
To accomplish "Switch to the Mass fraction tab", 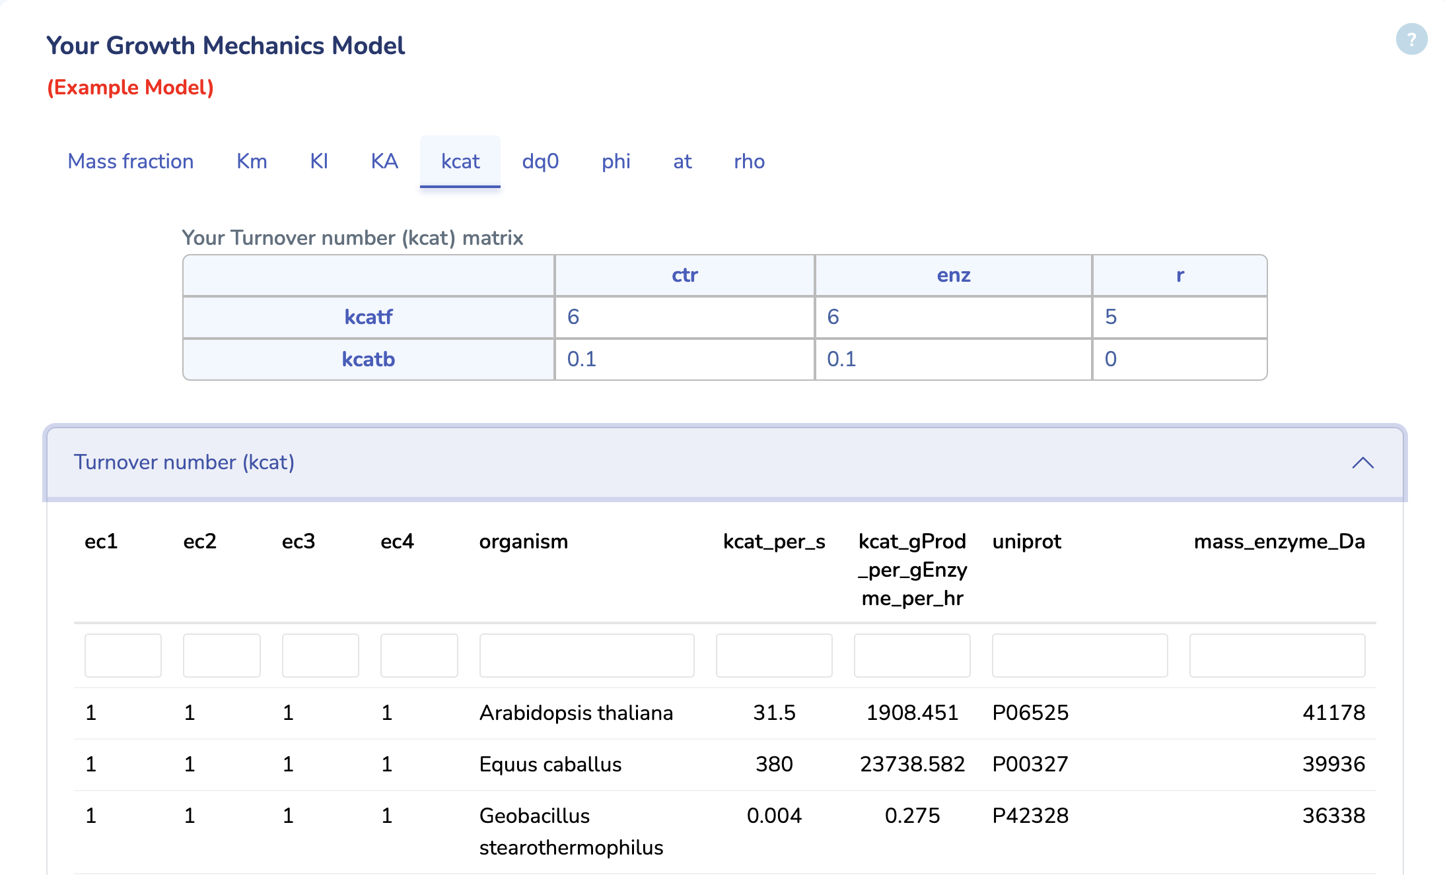I will (x=130, y=161).
